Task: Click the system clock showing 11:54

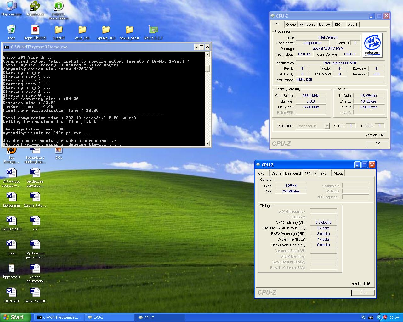Action: click(394, 318)
